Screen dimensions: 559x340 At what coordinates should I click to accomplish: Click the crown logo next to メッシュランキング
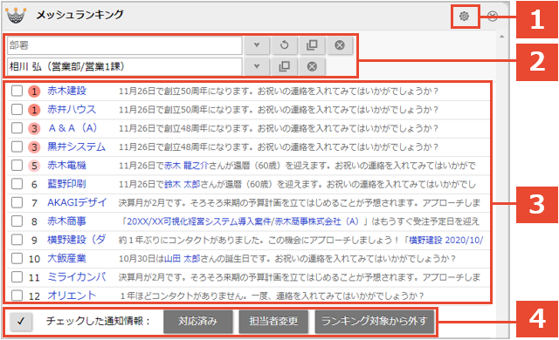tap(16, 16)
